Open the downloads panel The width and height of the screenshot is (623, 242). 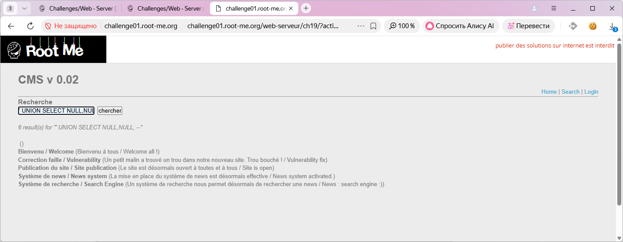tap(612, 26)
